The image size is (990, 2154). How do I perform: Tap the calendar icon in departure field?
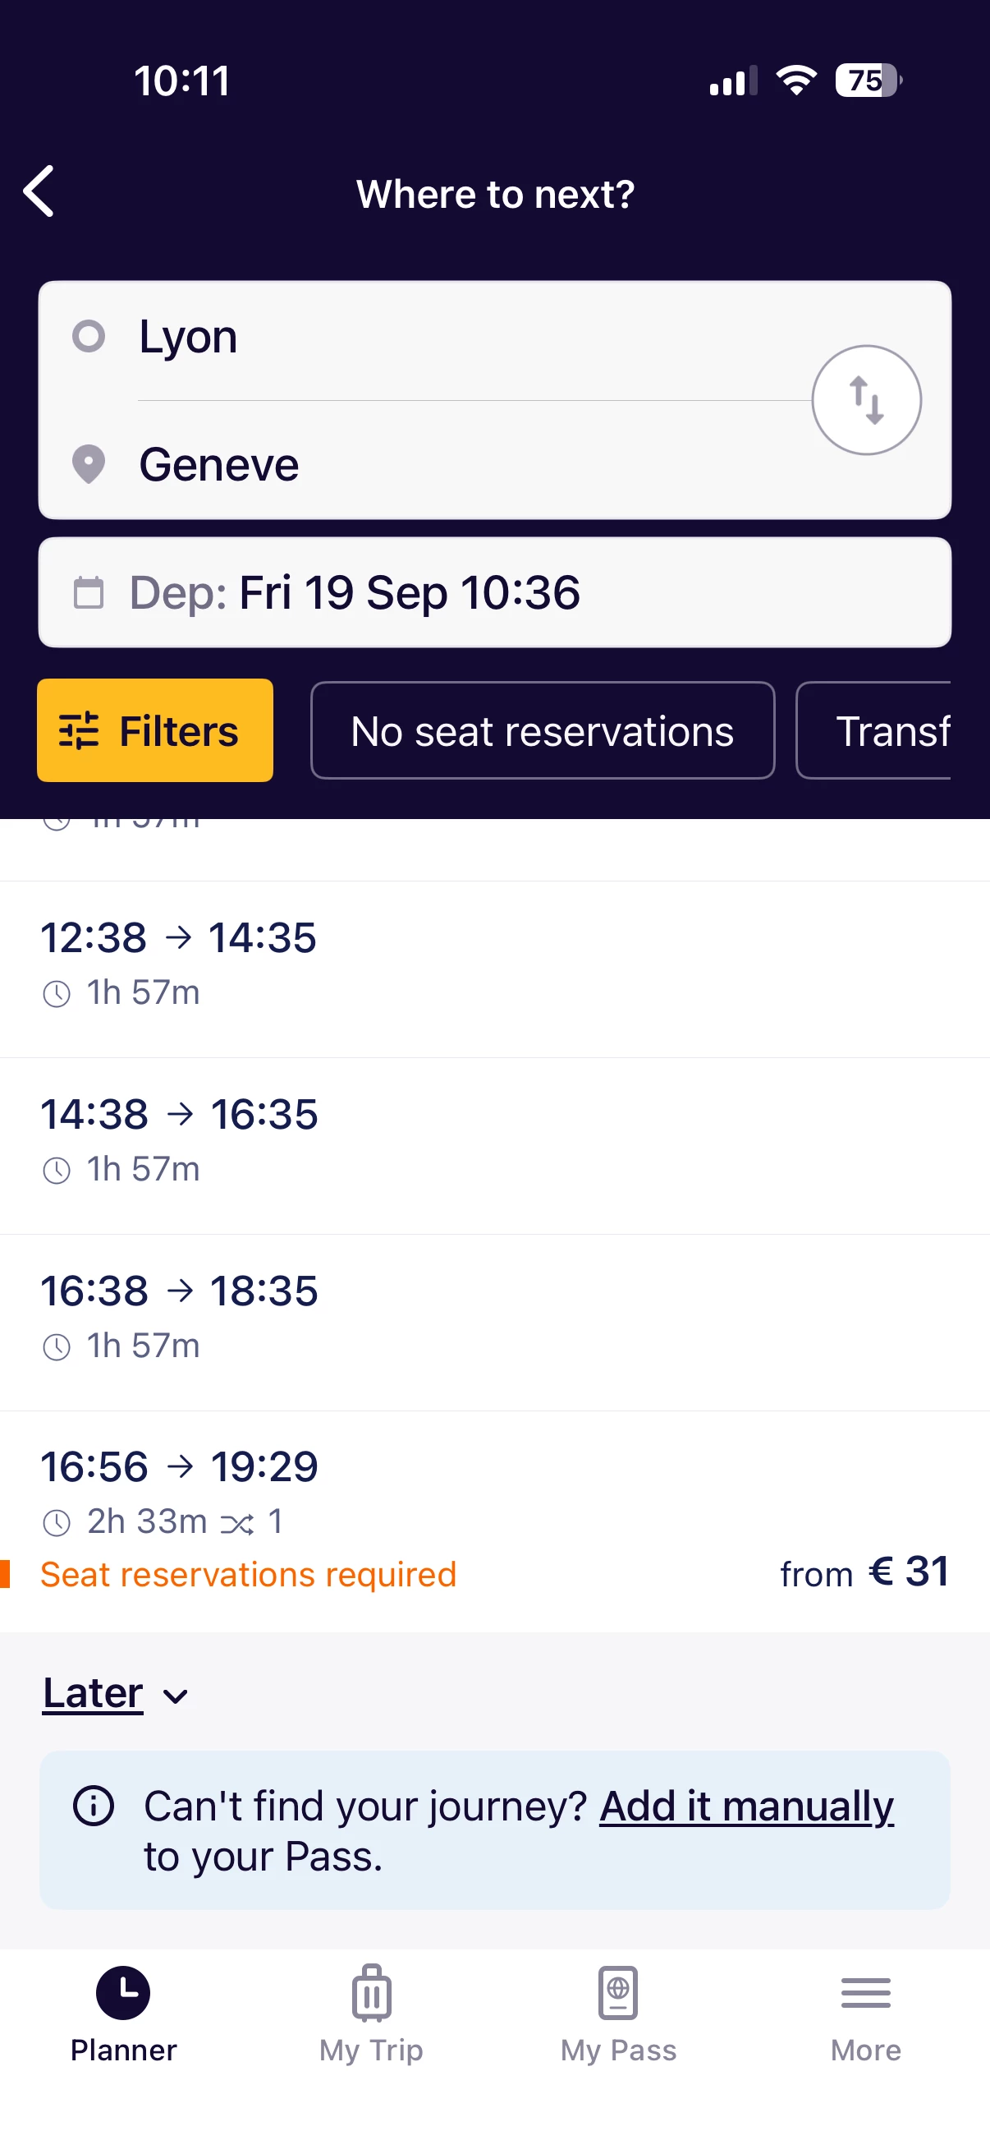[89, 592]
